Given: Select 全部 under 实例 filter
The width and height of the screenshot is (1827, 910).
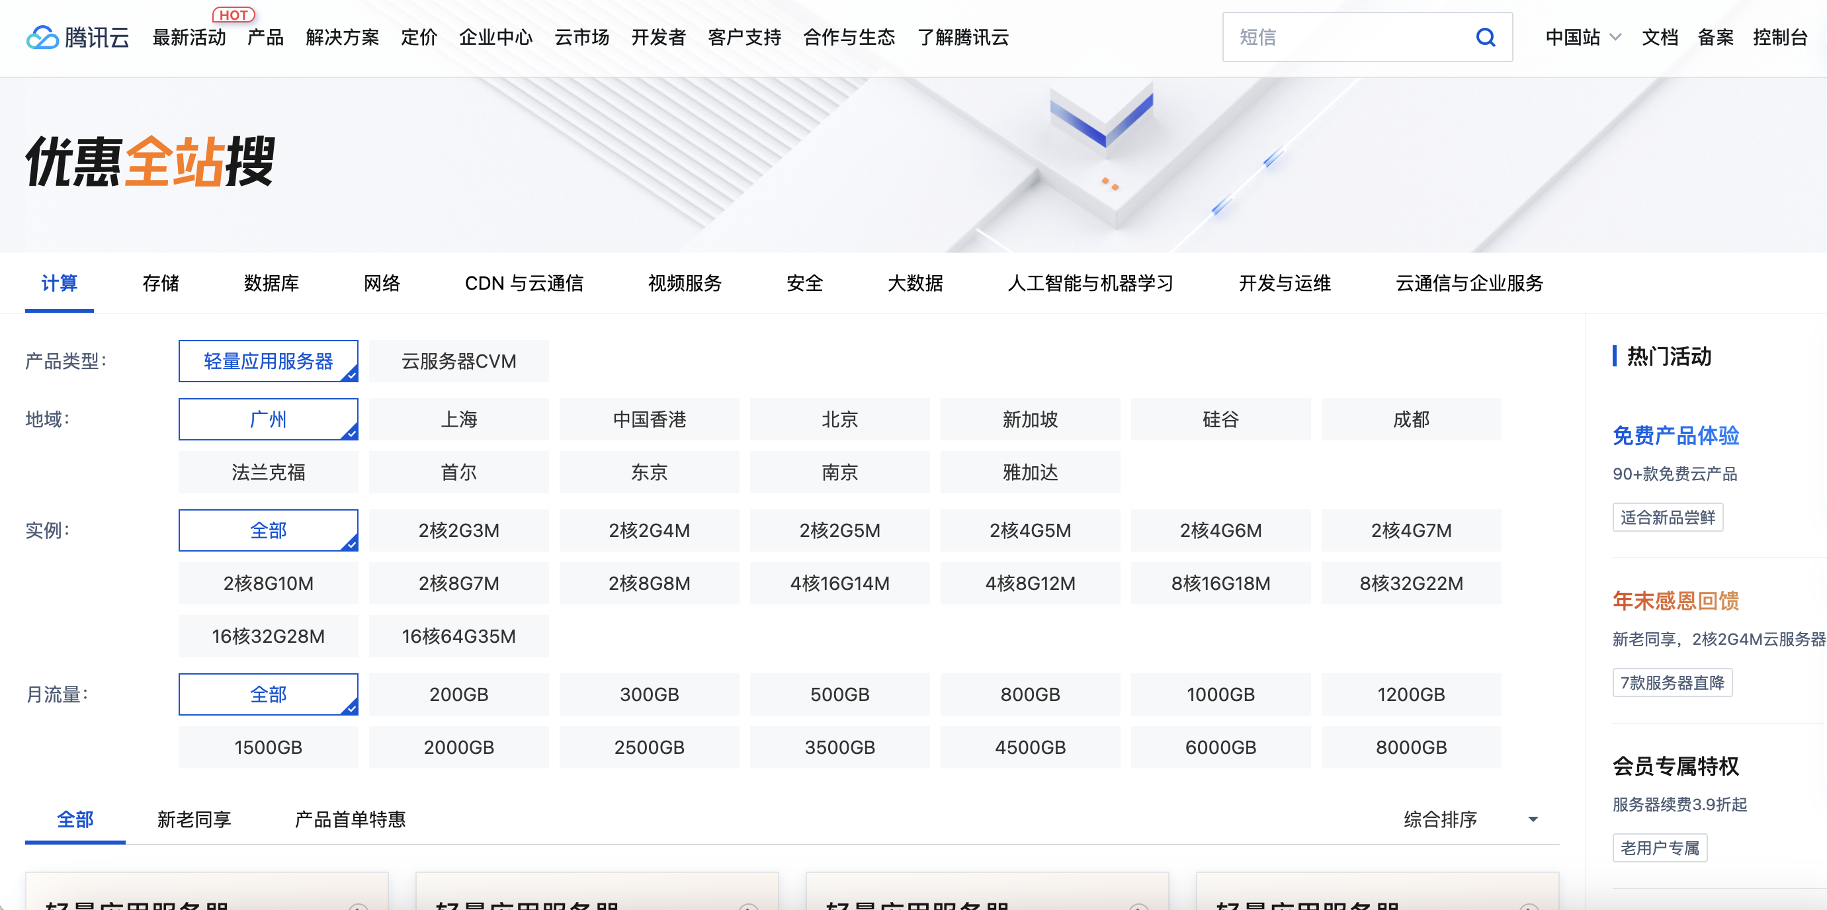Looking at the screenshot, I should pyautogui.click(x=268, y=530).
